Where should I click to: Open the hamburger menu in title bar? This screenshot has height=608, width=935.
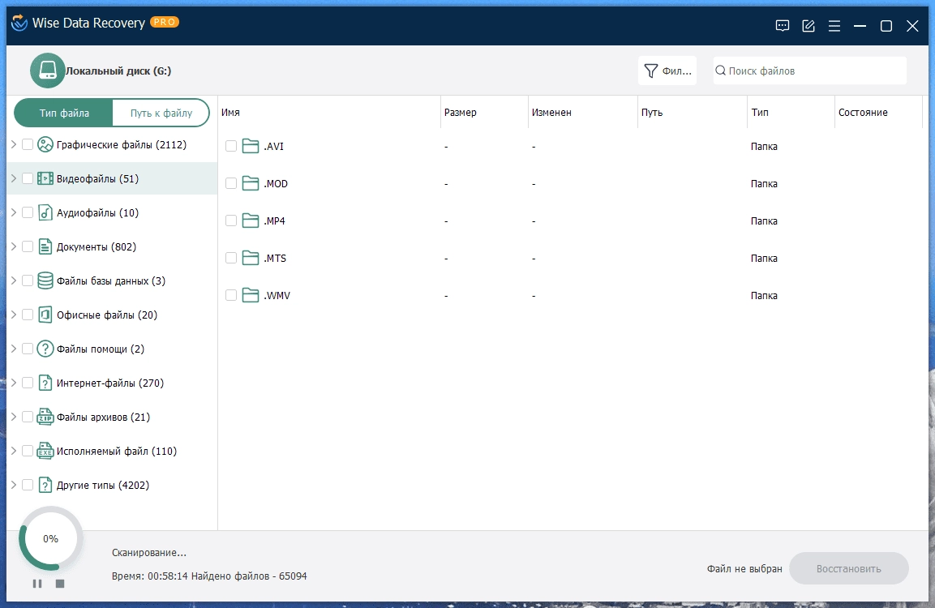[834, 26]
